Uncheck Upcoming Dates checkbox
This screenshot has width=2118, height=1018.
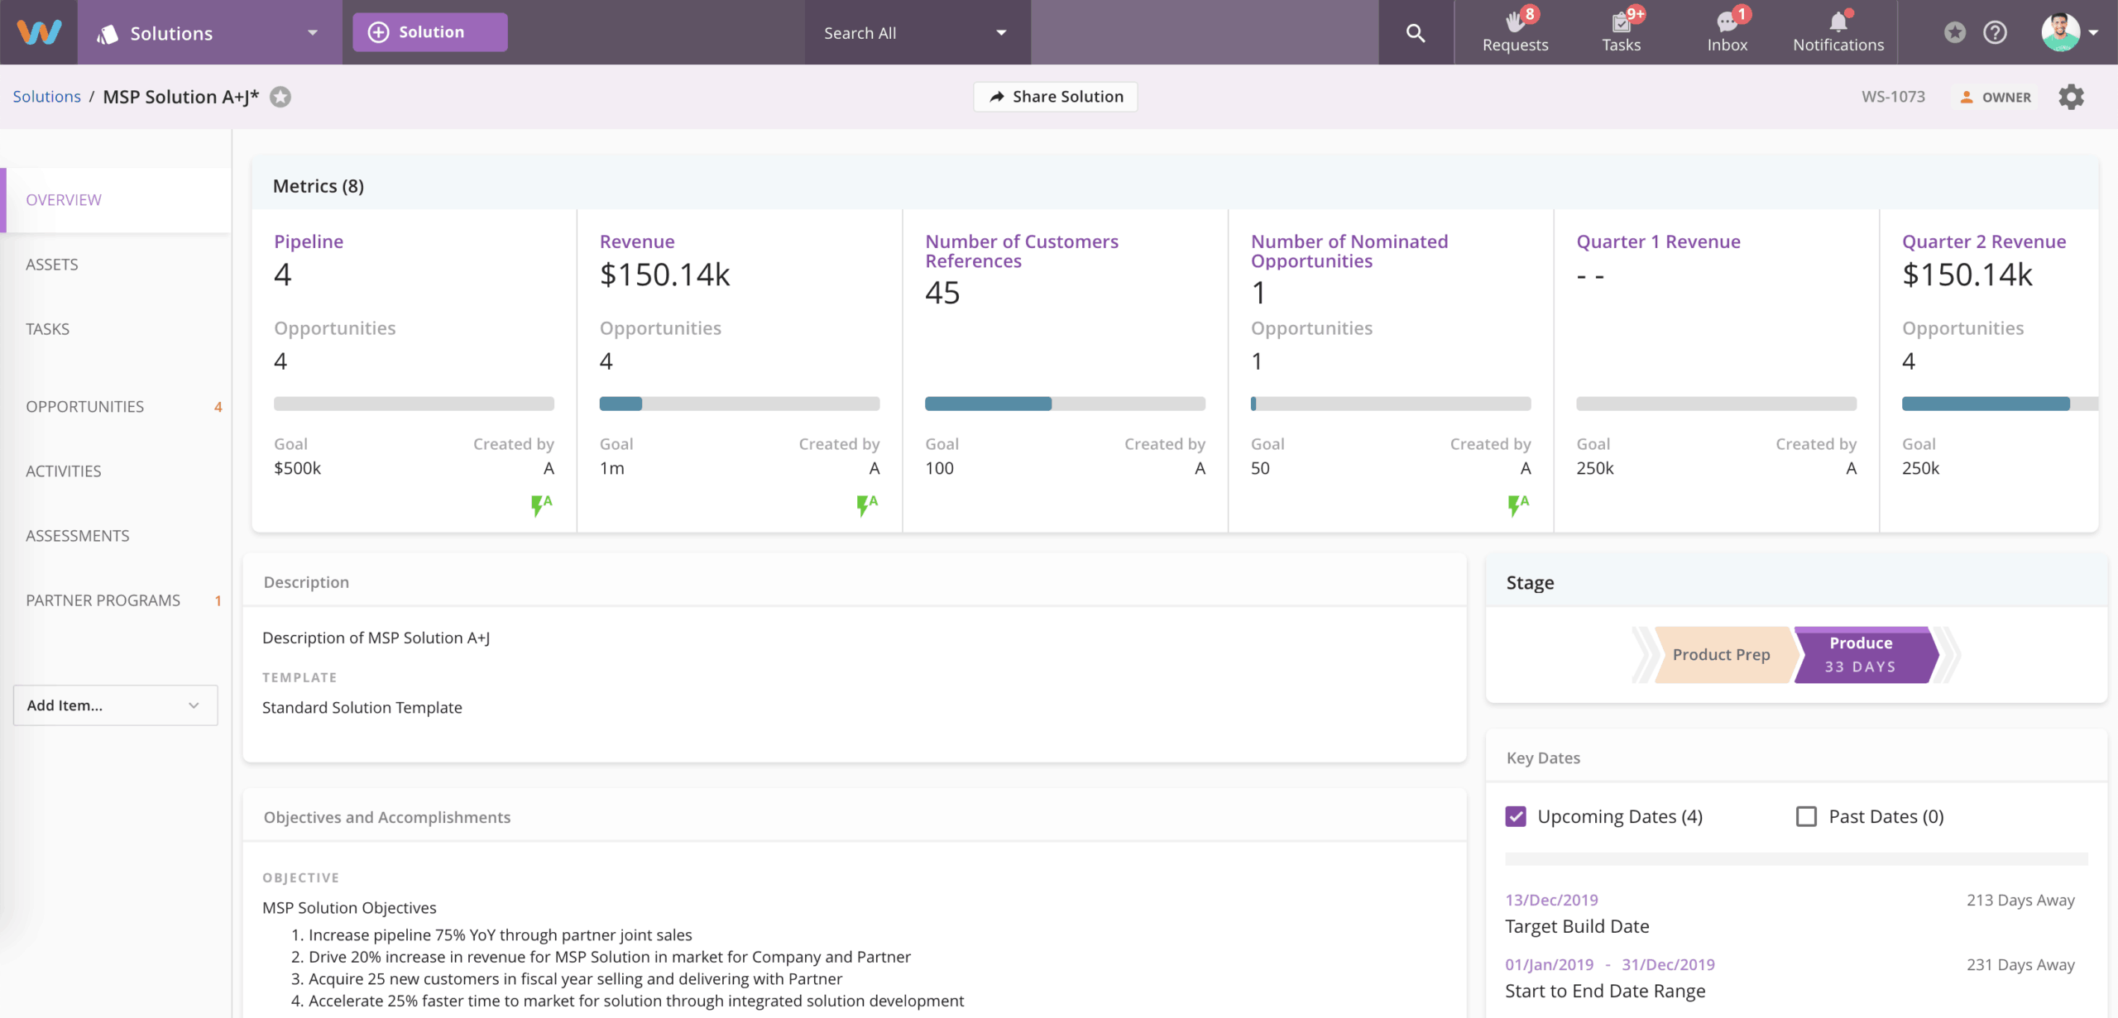[x=1516, y=816]
